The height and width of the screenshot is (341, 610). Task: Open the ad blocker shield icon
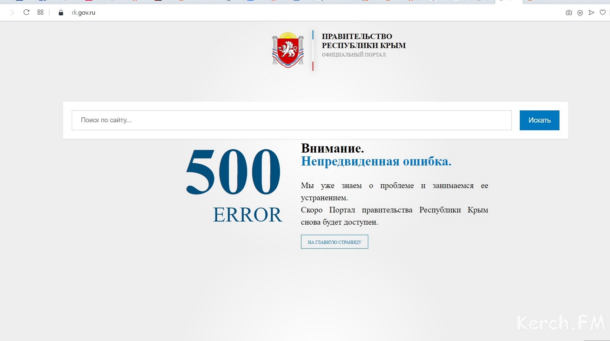click(580, 13)
